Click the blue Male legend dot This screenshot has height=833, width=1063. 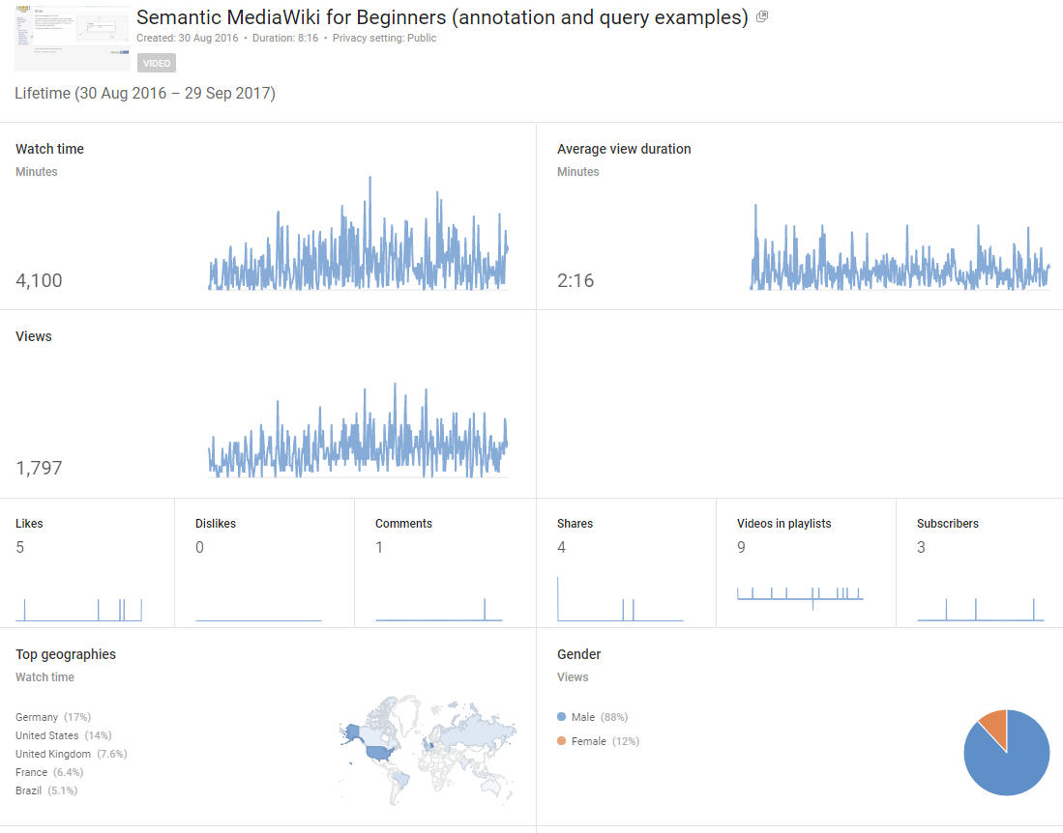click(561, 716)
